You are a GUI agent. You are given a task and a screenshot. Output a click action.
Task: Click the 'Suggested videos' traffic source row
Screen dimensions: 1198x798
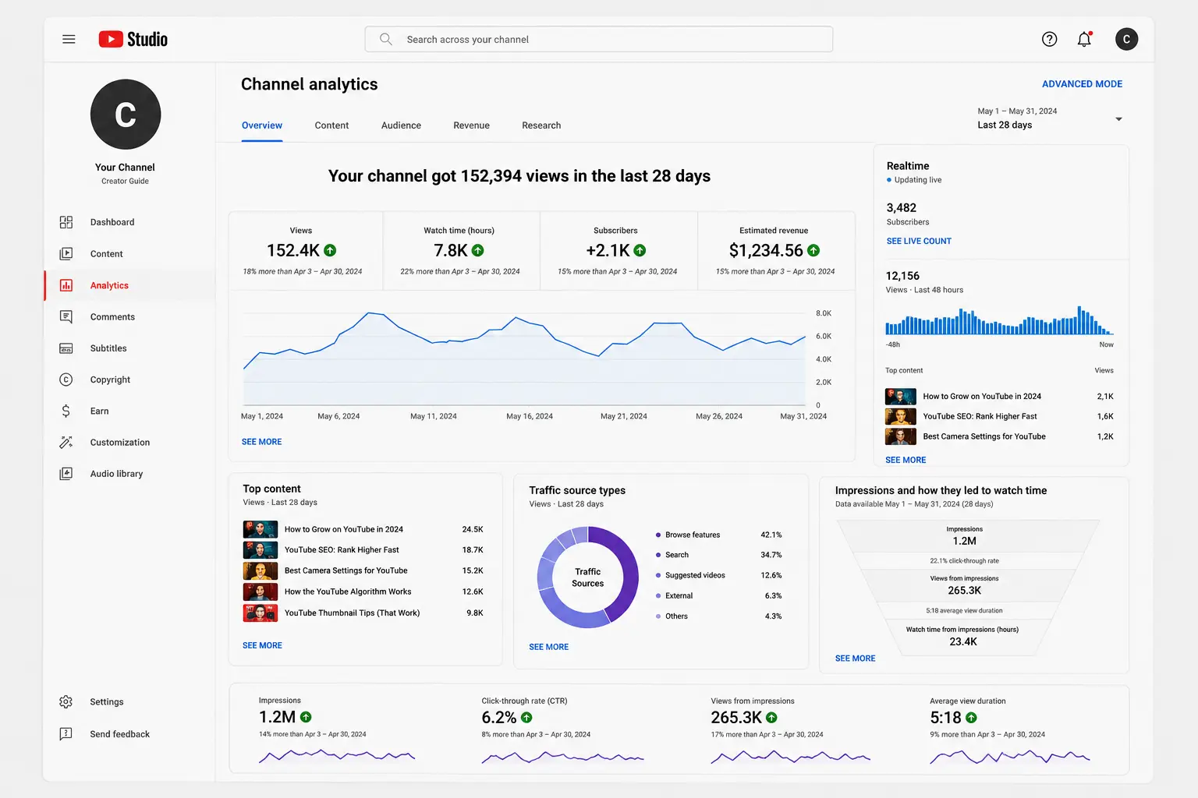click(719, 575)
